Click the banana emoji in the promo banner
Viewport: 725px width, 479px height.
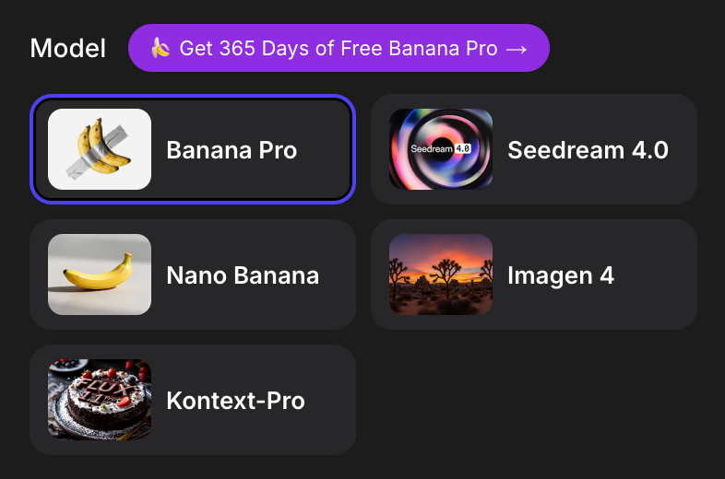[160, 48]
